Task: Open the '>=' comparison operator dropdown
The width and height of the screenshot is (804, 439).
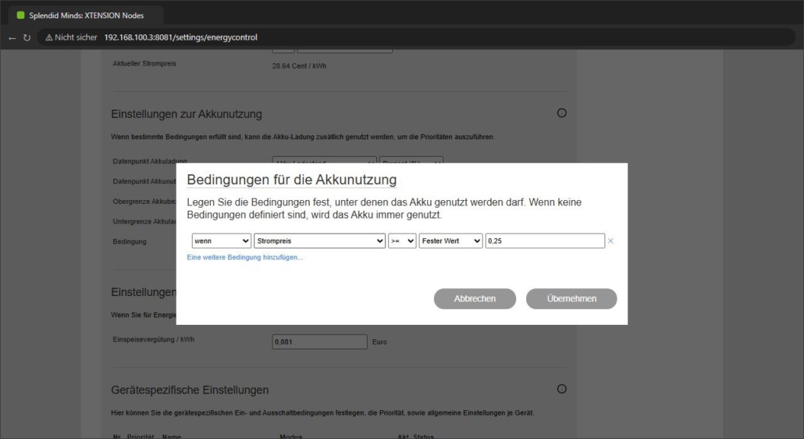Action: coord(402,241)
